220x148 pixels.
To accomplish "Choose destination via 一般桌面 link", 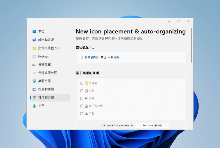I will tap(113, 57).
